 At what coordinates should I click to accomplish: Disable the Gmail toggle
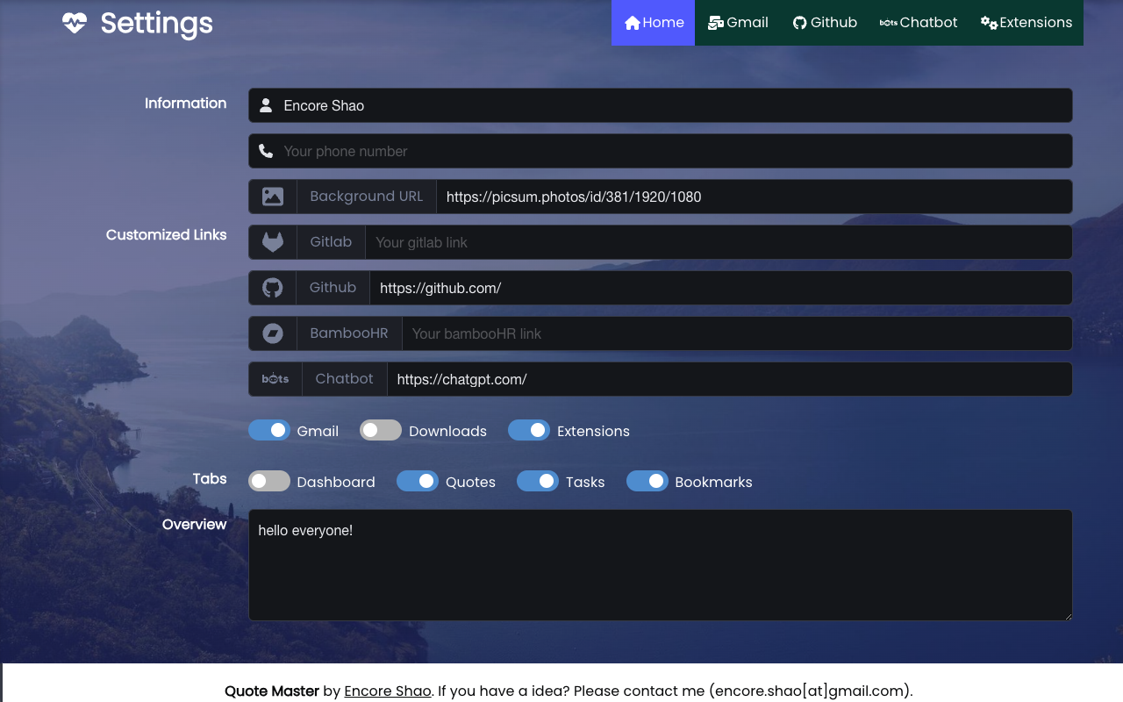click(268, 430)
